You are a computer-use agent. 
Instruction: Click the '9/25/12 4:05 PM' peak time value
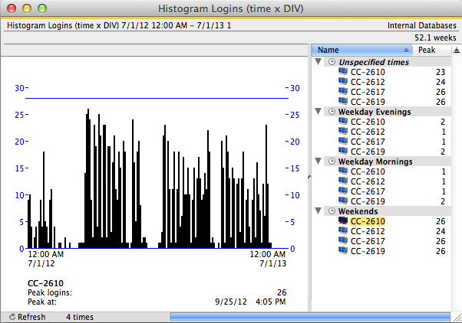click(250, 302)
